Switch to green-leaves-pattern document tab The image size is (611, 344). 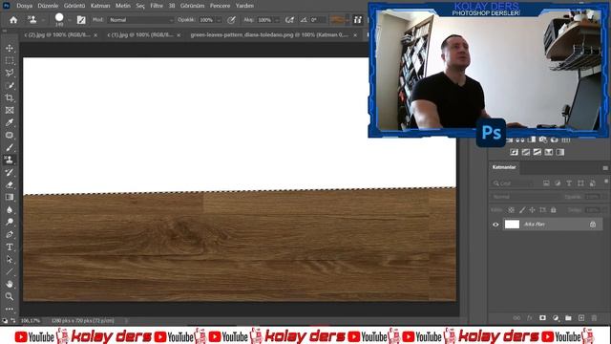click(269, 35)
